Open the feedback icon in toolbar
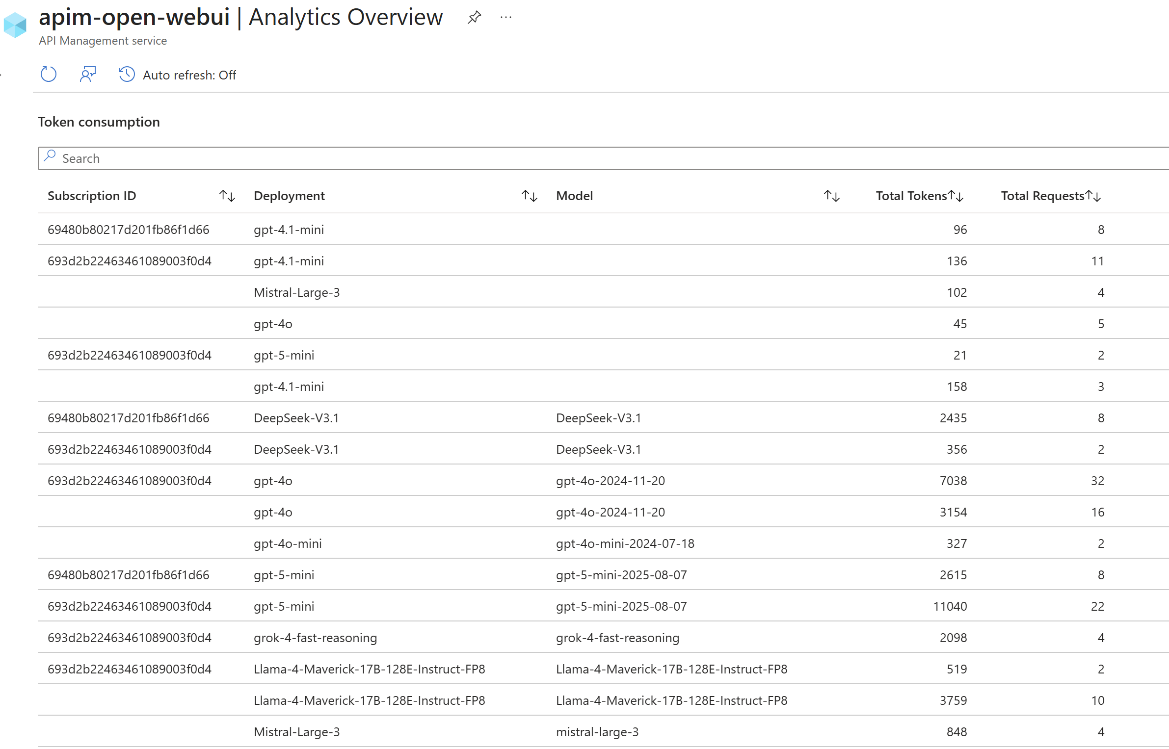1169x749 pixels. click(87, 75)
